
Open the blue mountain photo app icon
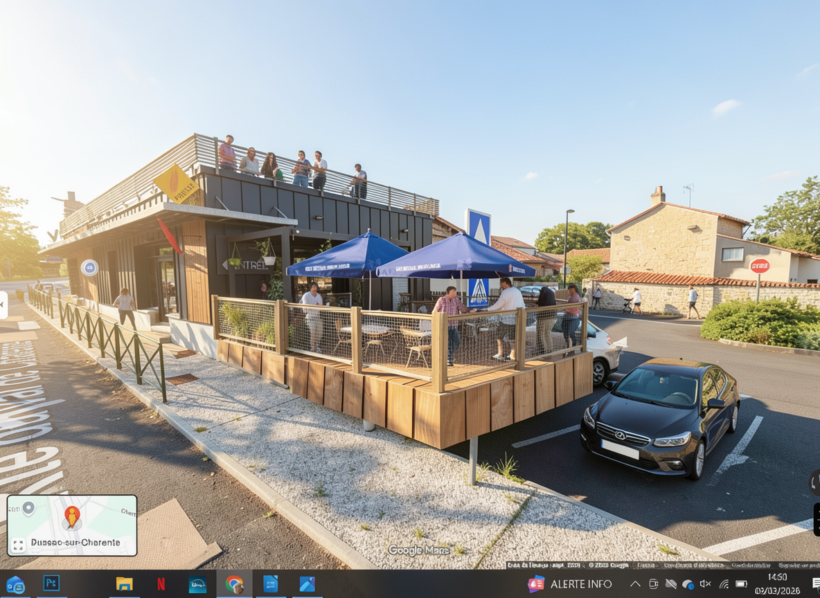click(307, 583)
